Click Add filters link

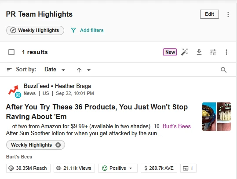click(x=92, y=30)
